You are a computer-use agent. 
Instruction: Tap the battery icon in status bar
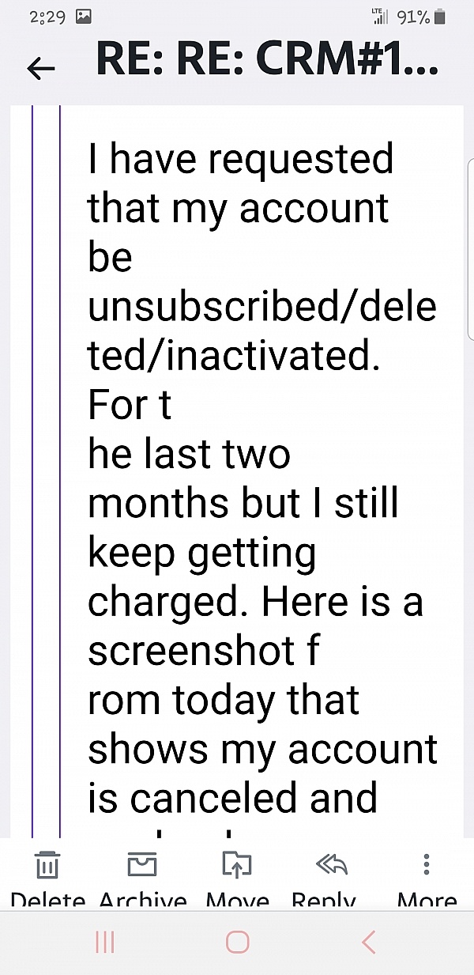click(x=440, y=17)
